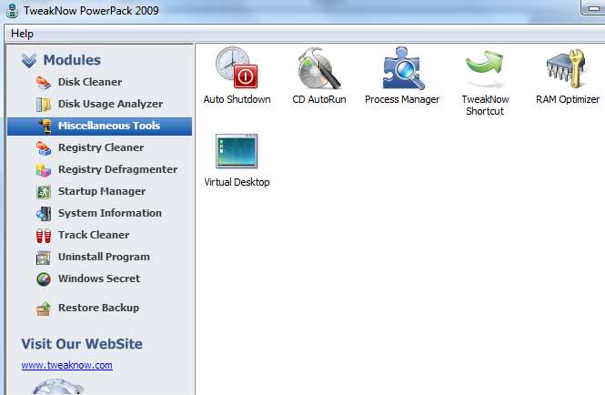Click the System Information sidebar icon
Screen dimensions: 605x395
click(x=44, y=214)
